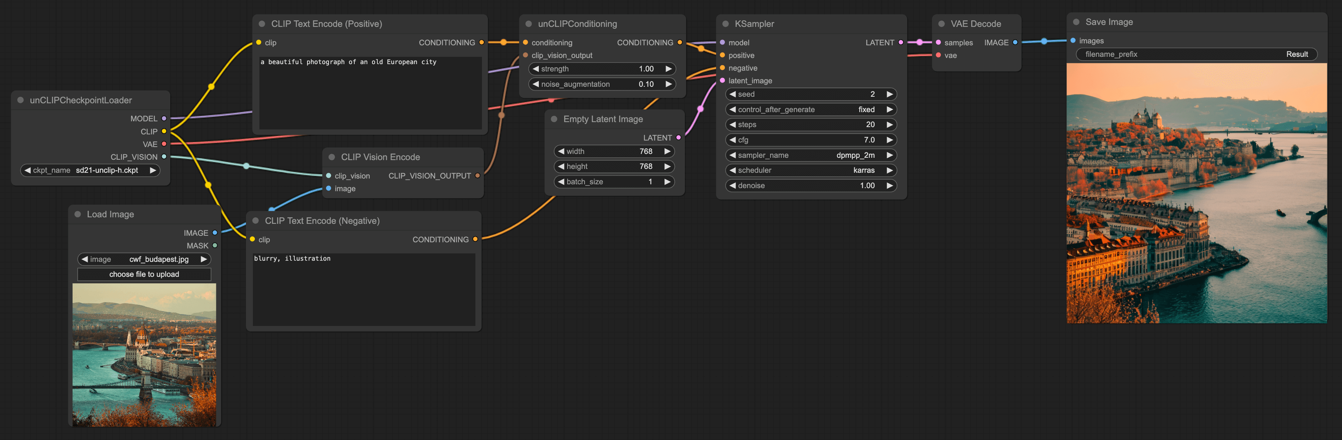
Task: Click the negative input socket on KSampler
Action: tap(722, 68)
